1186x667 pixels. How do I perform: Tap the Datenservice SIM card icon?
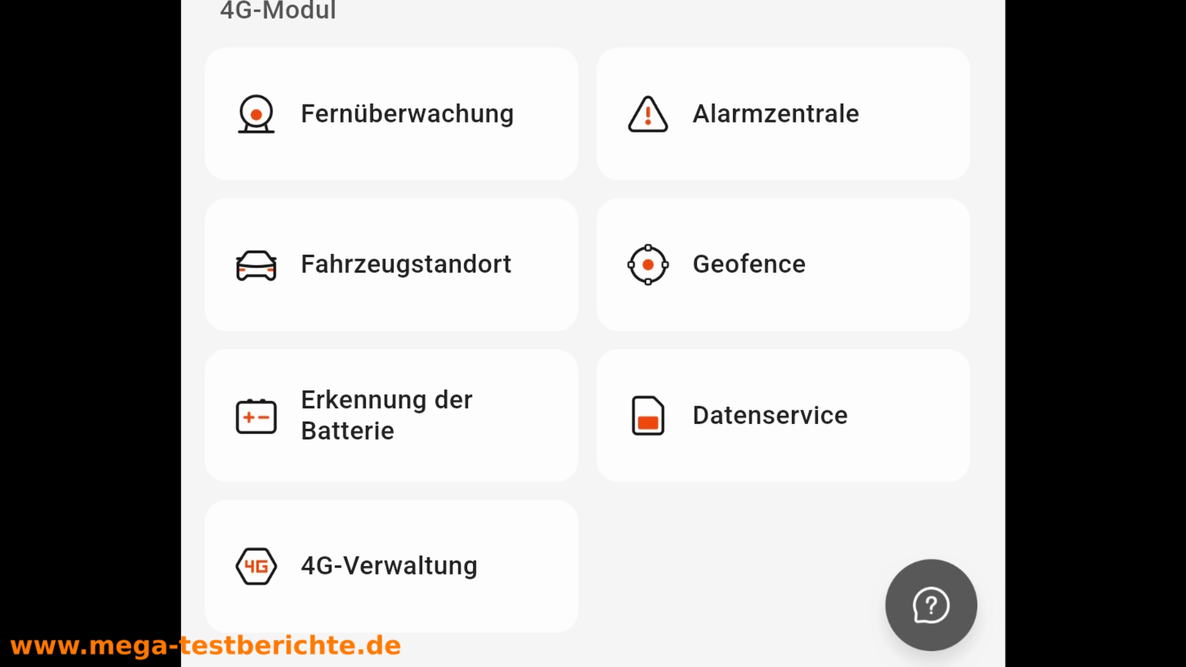pyautogui.click(x=647, y=416)
